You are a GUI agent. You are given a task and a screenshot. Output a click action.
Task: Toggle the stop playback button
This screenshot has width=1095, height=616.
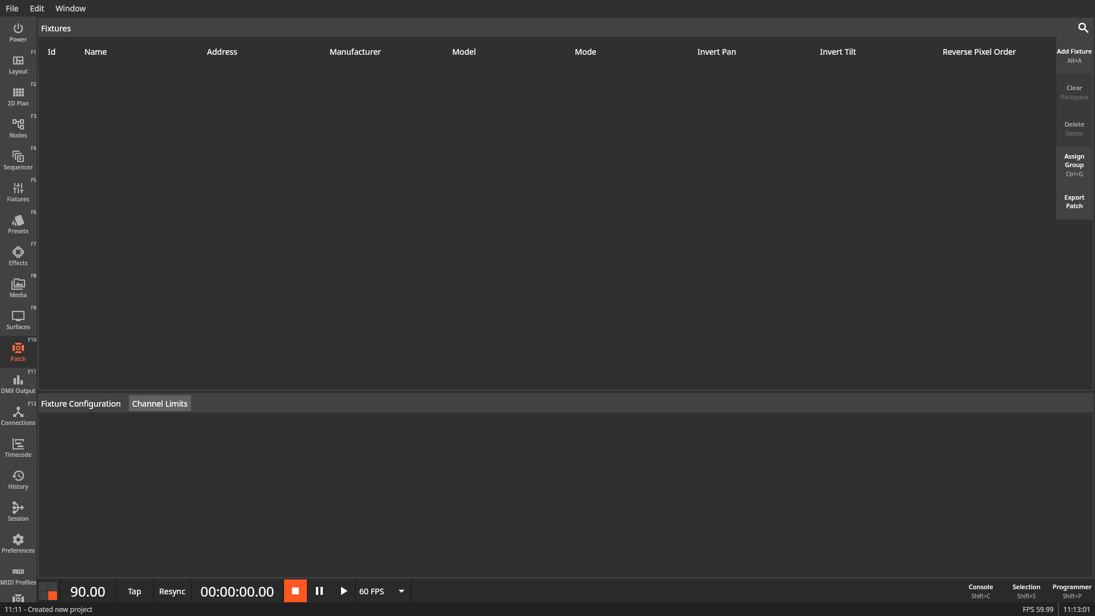(295, 591)
